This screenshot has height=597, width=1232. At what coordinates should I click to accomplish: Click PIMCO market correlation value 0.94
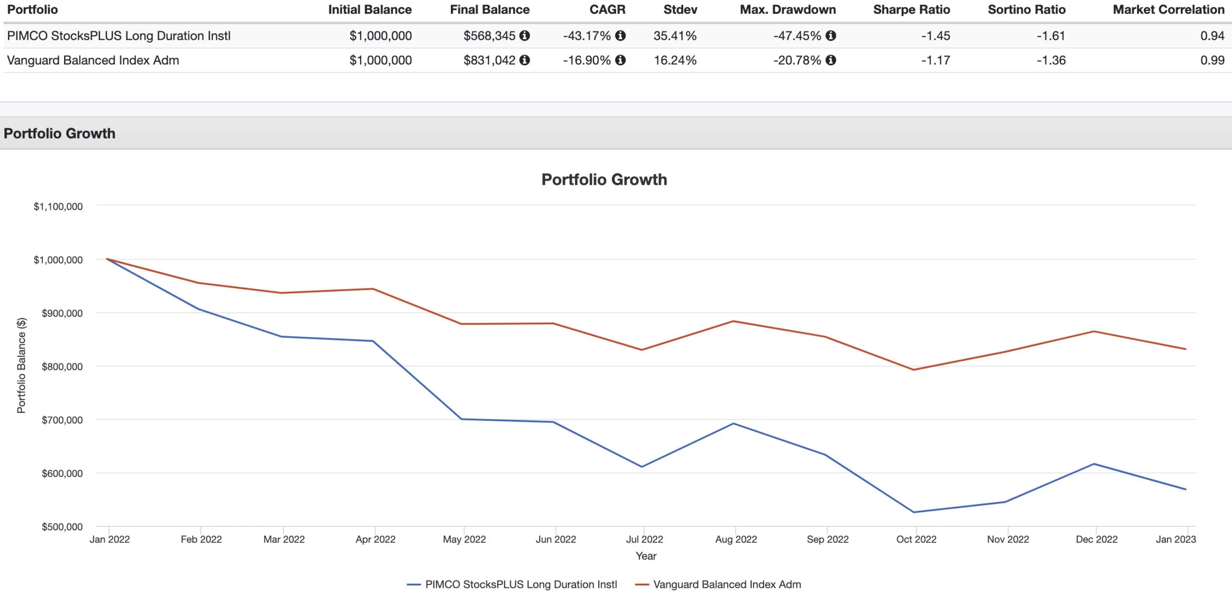tap(1212, 36)
